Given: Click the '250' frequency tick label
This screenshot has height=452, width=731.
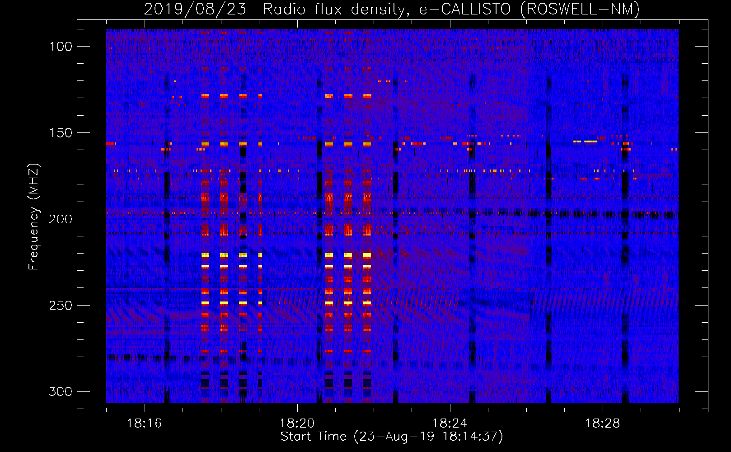Looking at the screenshot, I should (61, 306).
